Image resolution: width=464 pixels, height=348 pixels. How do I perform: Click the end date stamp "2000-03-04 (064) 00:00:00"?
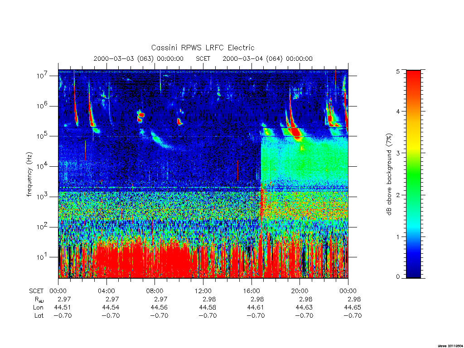[x=267, y=58]
